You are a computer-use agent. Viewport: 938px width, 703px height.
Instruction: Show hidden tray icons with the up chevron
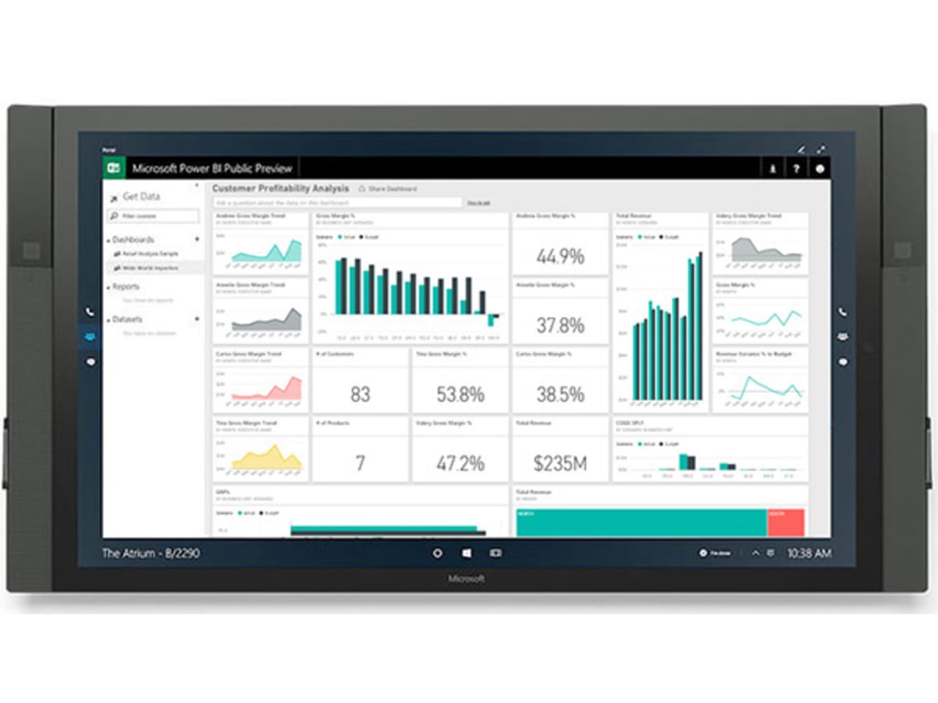point(756,553)
